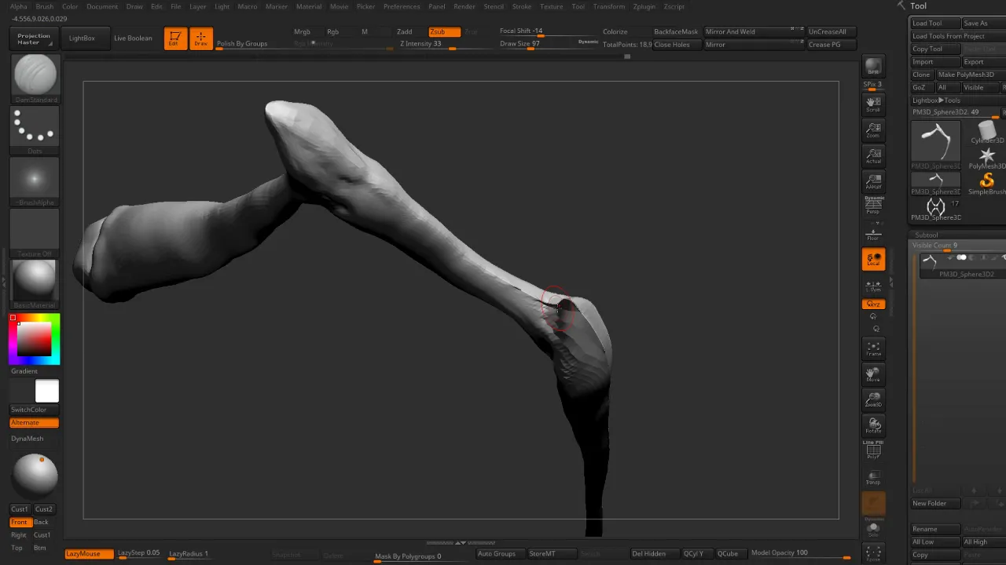The height and width of the screenshot is (565, 1006).
Task: Open the BrushAlpha picker
Action: (35, 181)
